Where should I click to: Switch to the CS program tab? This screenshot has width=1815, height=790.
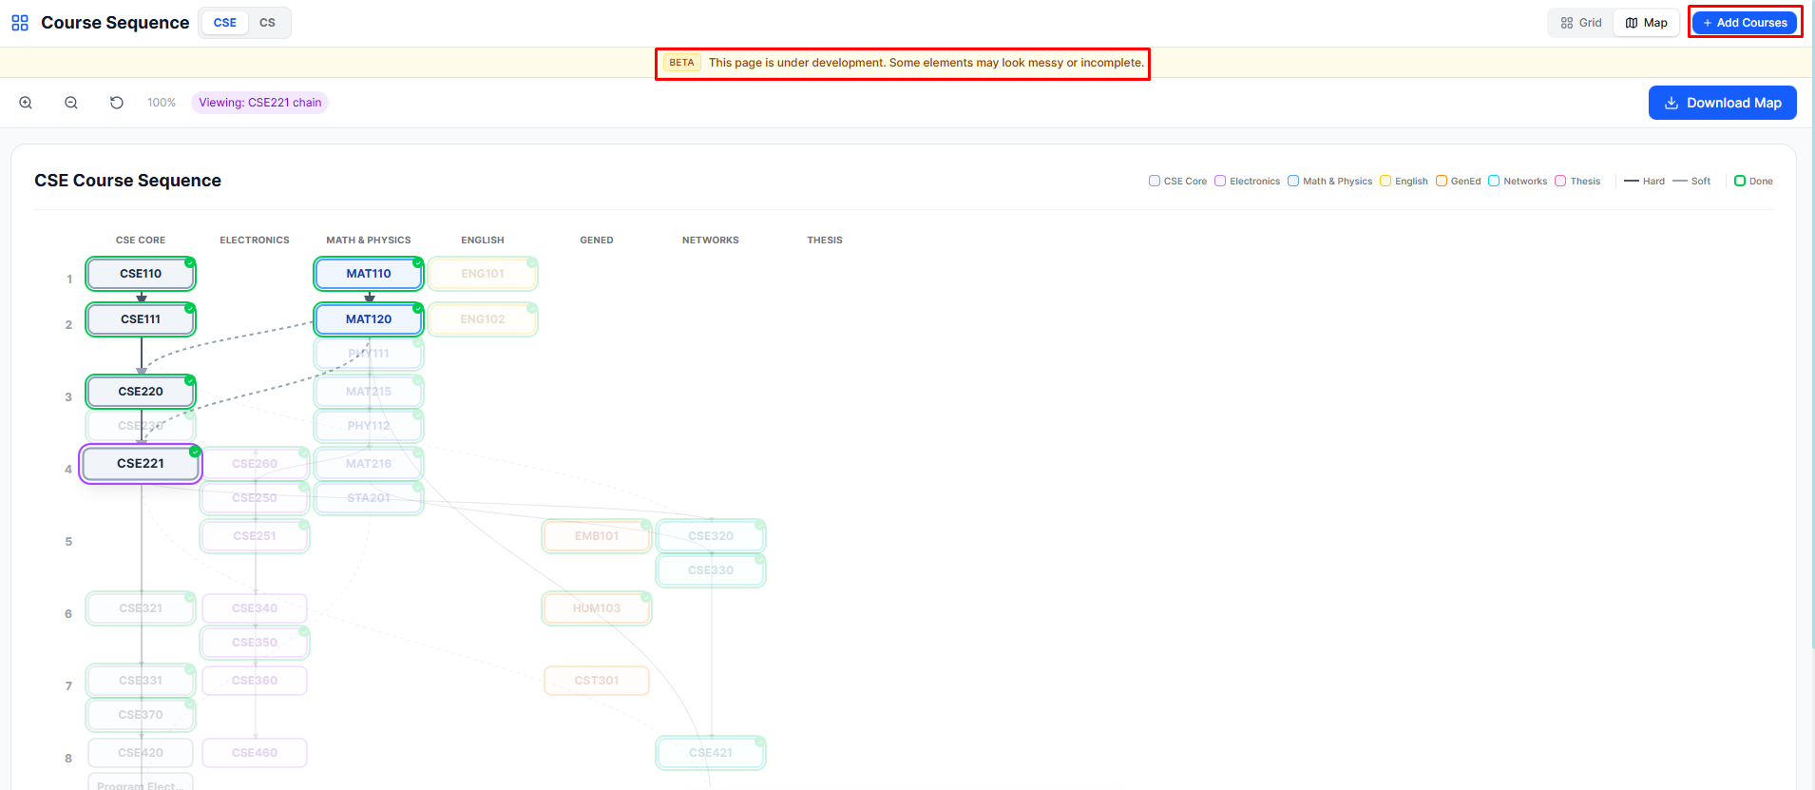tap(267, 23)
